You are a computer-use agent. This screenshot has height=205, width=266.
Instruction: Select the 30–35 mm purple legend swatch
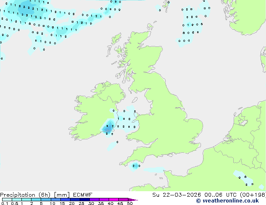[94, 200]
